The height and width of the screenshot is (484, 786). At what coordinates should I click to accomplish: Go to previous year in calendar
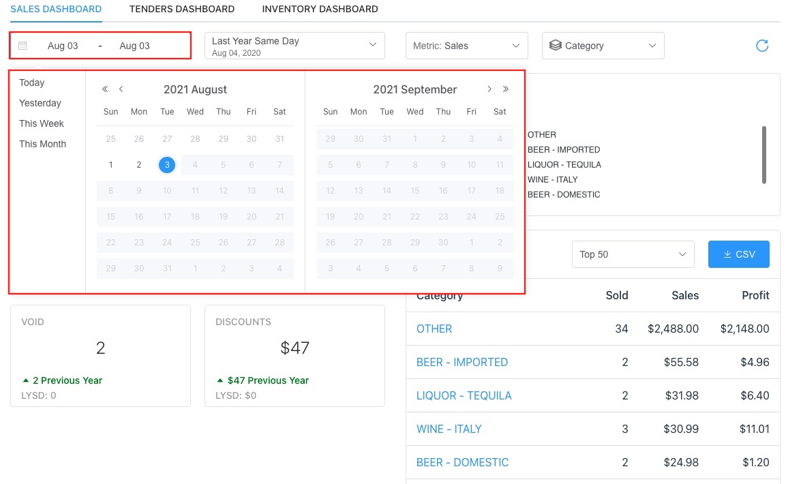(105, 89)
